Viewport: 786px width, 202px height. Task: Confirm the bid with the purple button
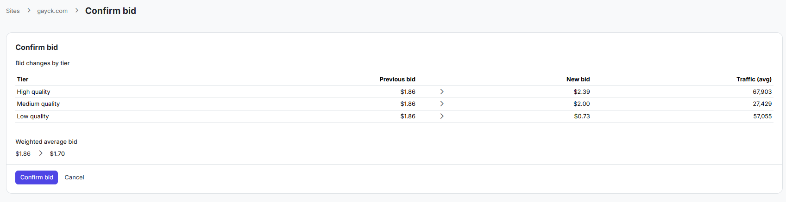[x=37, y=178]
